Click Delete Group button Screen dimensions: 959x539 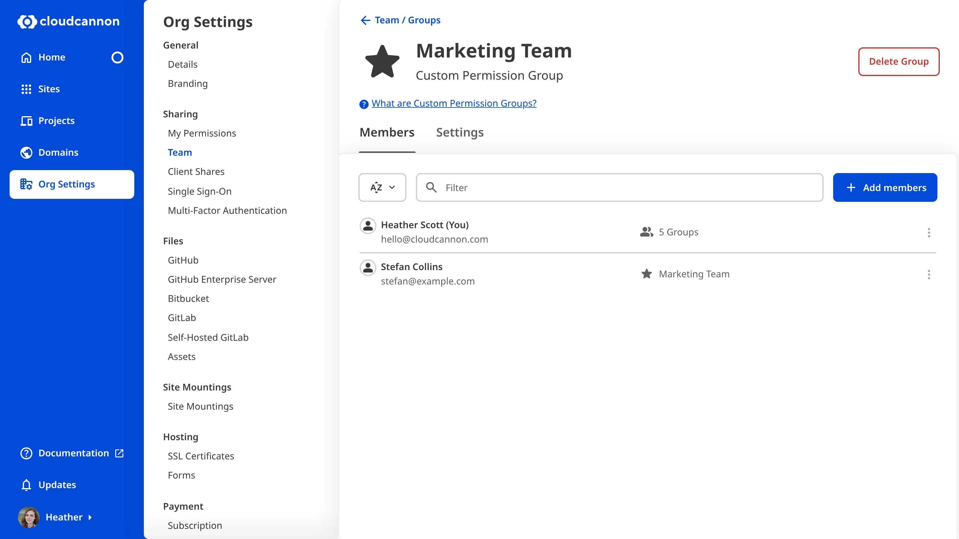tap(899, 61)
